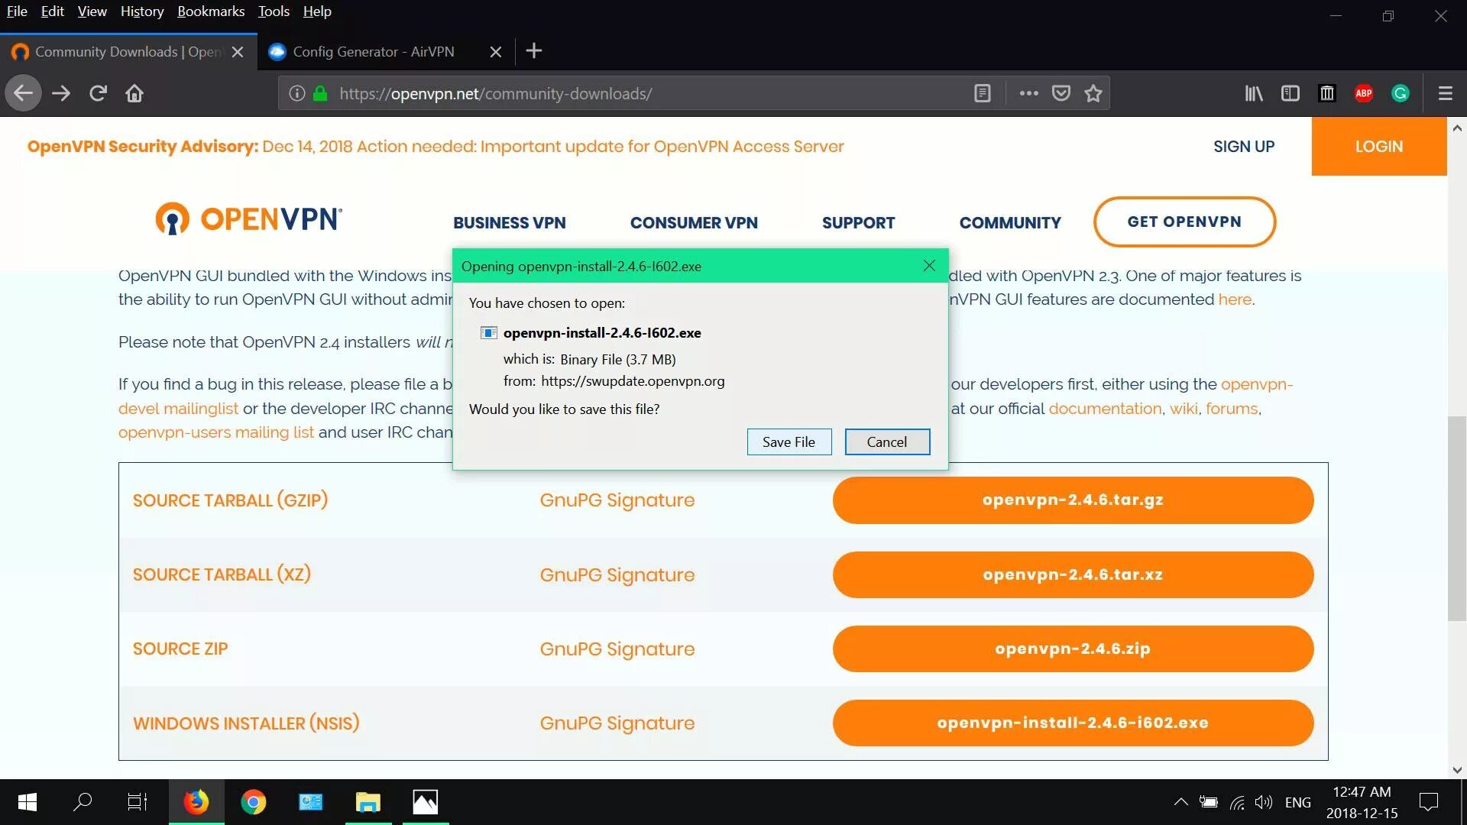Click the Firefox reload page icon
1467x825 pixels.
(98, 93)
